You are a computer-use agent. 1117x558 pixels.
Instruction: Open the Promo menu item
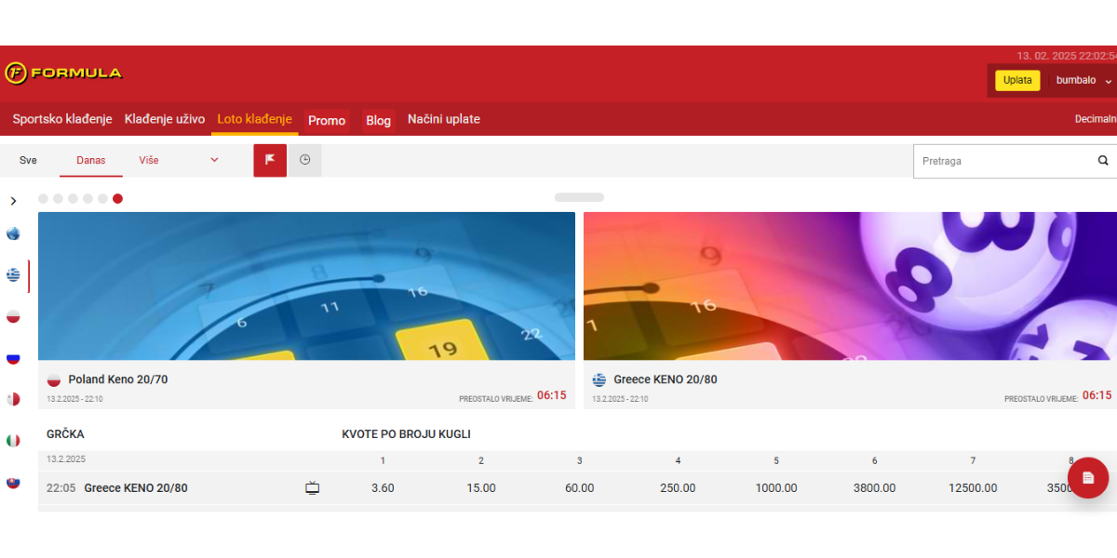point(327,120)
